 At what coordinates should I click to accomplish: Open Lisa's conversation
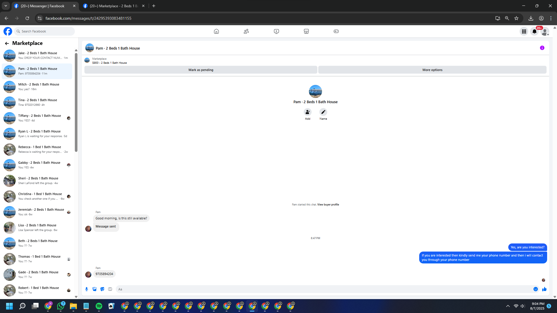tap(37, 228)
